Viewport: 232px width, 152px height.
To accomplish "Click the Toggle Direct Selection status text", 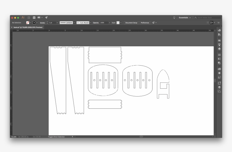I will pos(56,137).
